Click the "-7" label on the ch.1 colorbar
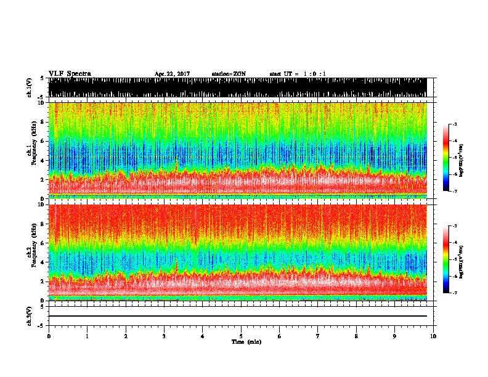 point(455,191)
